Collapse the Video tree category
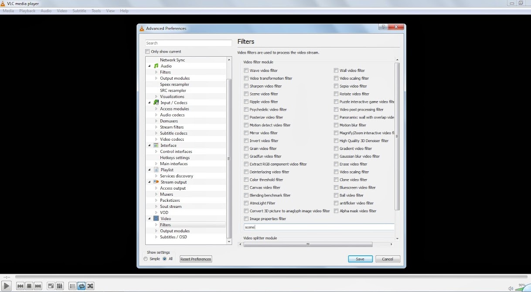This screenshot has height=292, width=531. coord(150,219)
